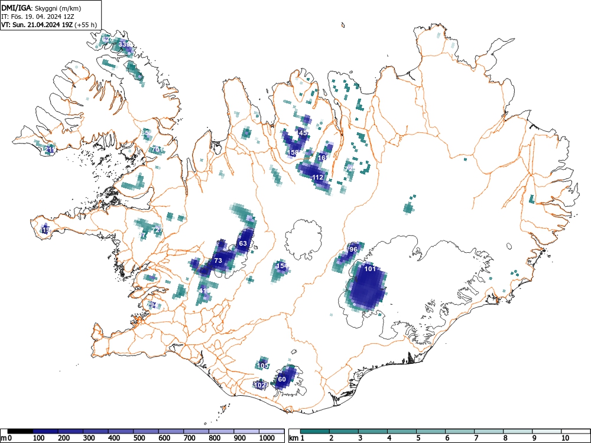The image size is (591, 443).
Task: Click the "IT: Fös. 19. 04. 2024 12Z" line
Action: click(38, 17)
